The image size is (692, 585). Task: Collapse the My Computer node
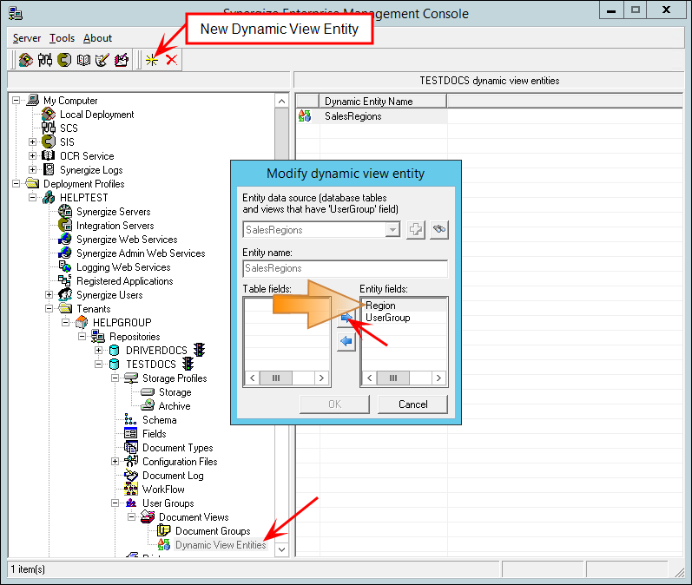(16, 100)
